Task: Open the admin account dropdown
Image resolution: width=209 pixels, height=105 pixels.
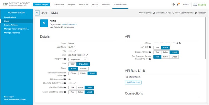Action: point(186,4)
